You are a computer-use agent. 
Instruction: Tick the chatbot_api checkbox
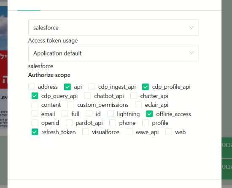click(88, 96)
